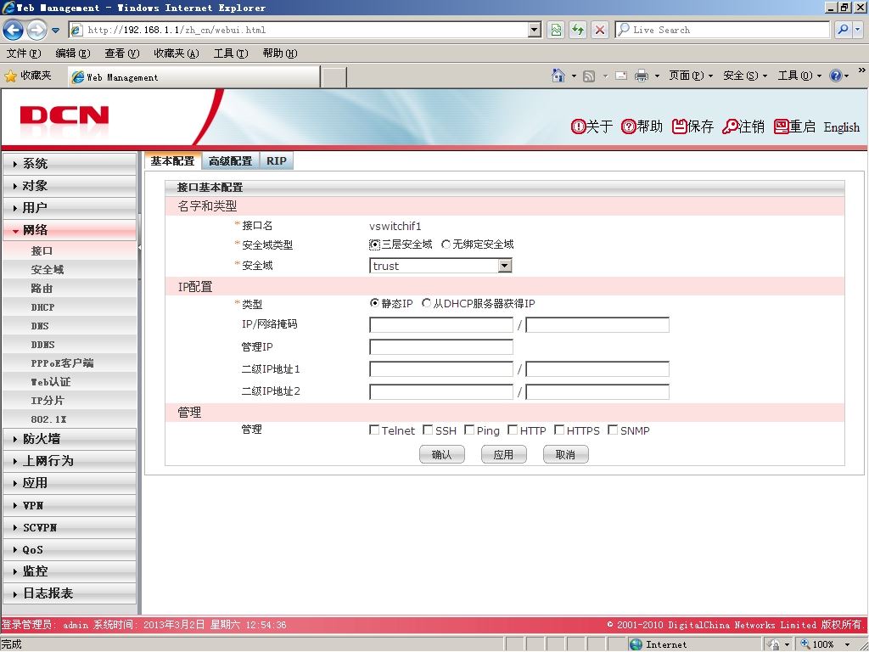This screenshot has width=869, height=652.
Task: Open the 工具 menu in menu bar
Action: 231,53
